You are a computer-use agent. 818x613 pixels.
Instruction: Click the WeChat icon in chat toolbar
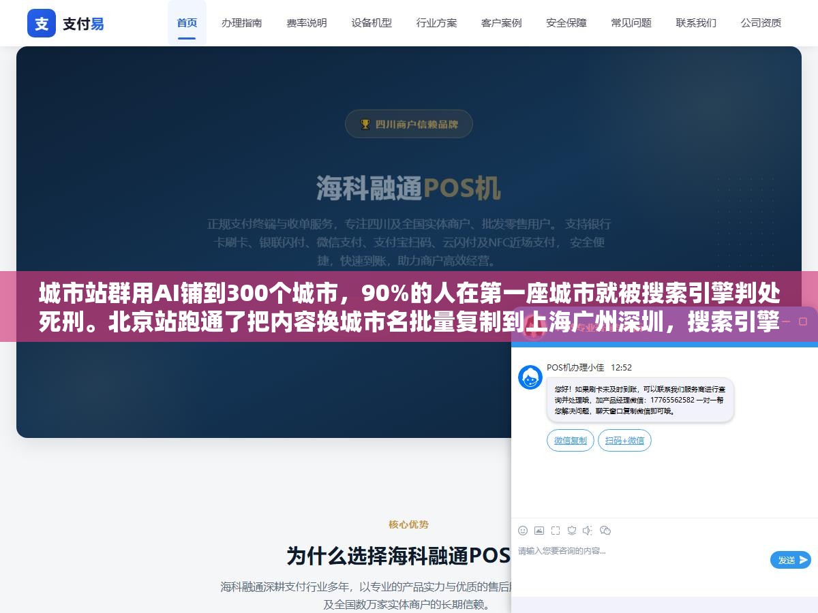pyautogui.click(x=605, y=531)
